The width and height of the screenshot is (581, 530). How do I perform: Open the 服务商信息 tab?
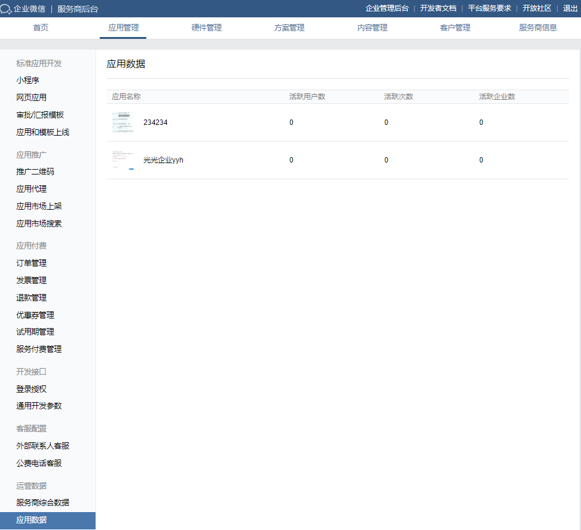coord(538,28)
